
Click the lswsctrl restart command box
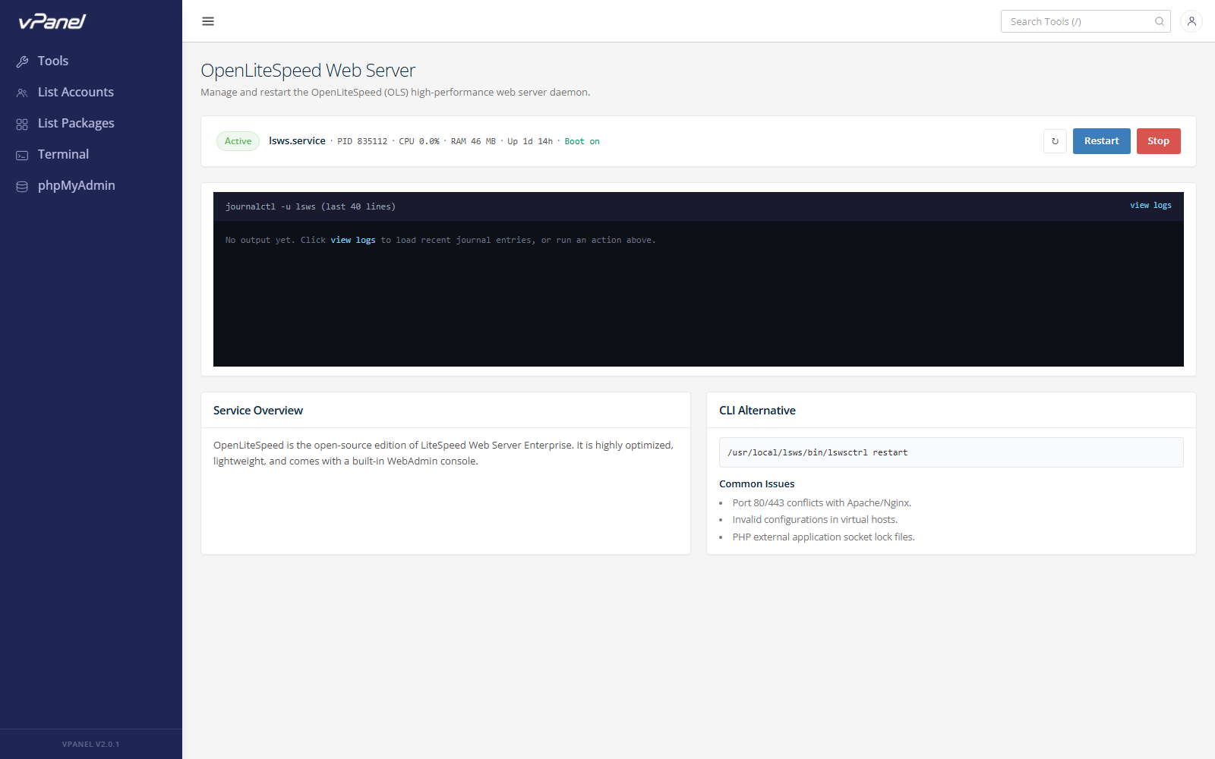pyautogui.click(x=951, y=452)
